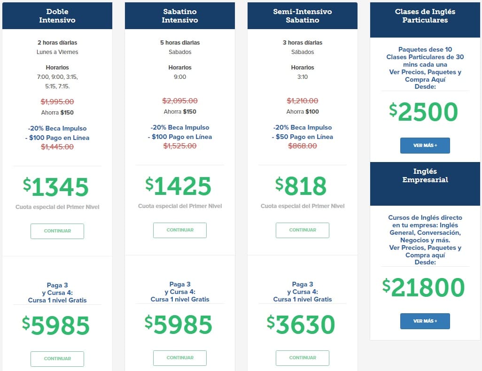
Task: Click CONTINUAR under the $1345 Doble Intensivo price
Action: click(57, 231)
